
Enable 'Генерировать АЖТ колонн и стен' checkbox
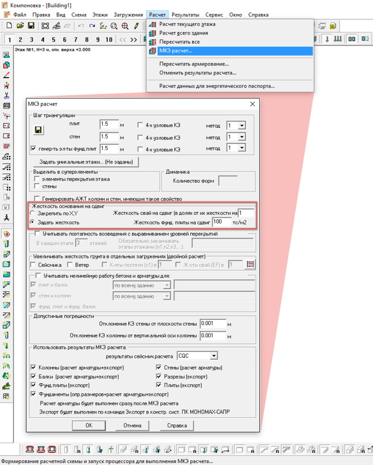(37, 199)
